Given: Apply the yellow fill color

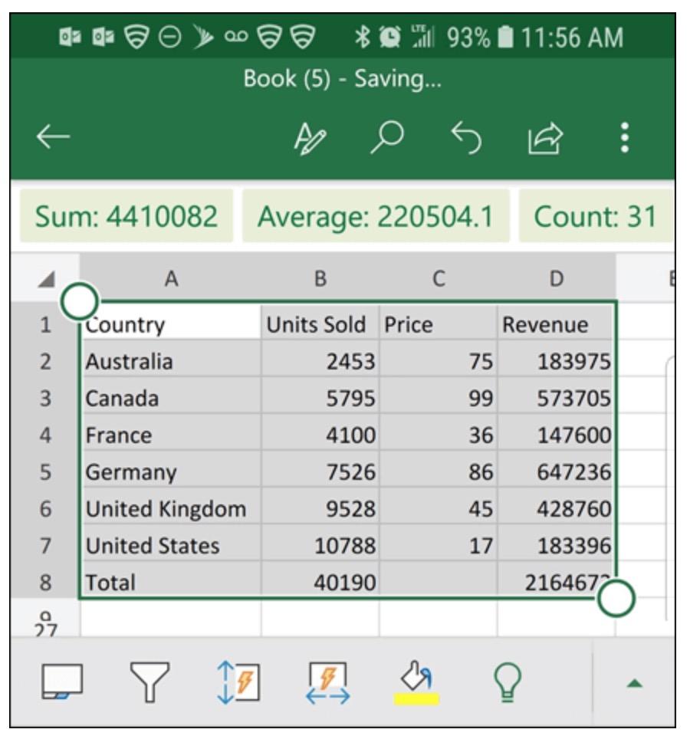Looking at the screenshot, I should point(416,682).
